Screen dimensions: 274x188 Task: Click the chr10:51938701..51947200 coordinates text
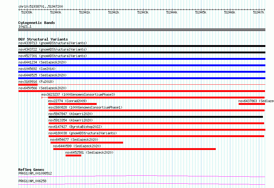(41, 6)
